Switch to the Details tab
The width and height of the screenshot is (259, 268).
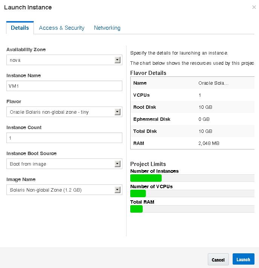(x=20, y=28)
